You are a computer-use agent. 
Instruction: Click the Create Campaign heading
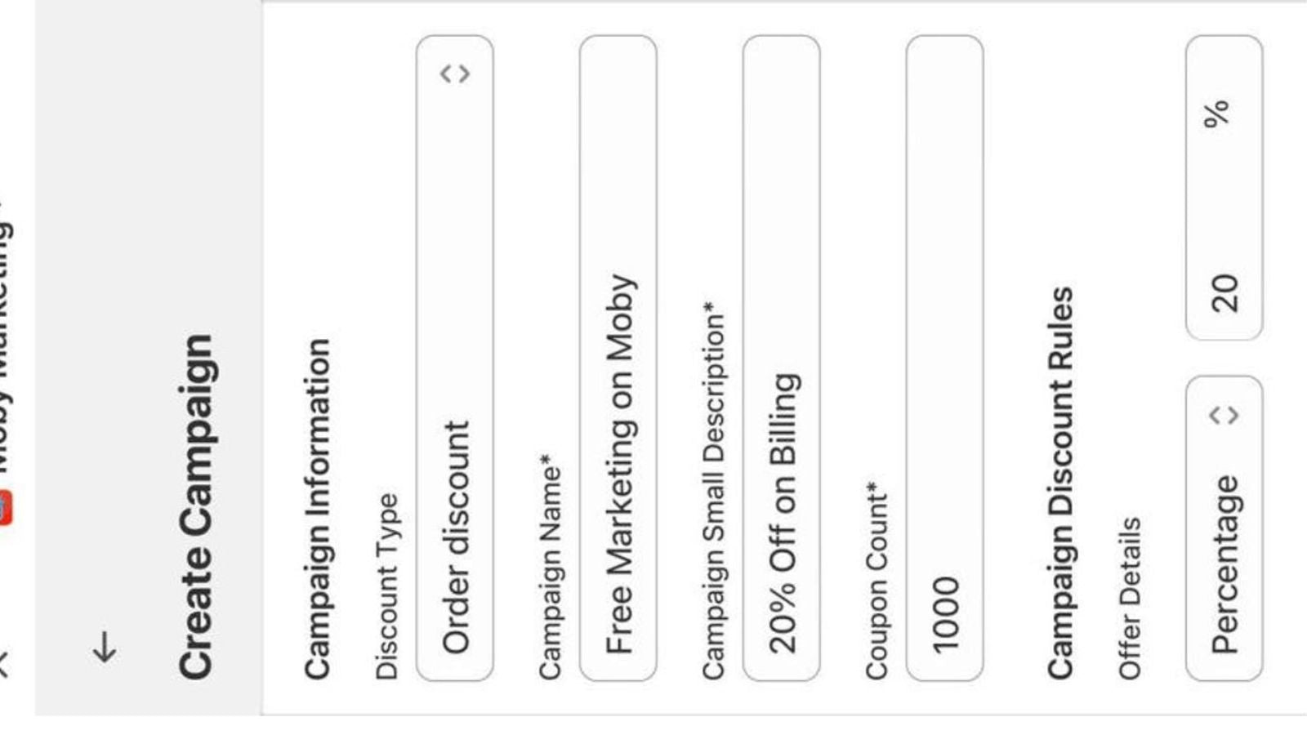pos(196,506)
